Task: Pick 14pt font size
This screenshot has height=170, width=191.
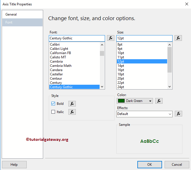Action: coord(142,66)
